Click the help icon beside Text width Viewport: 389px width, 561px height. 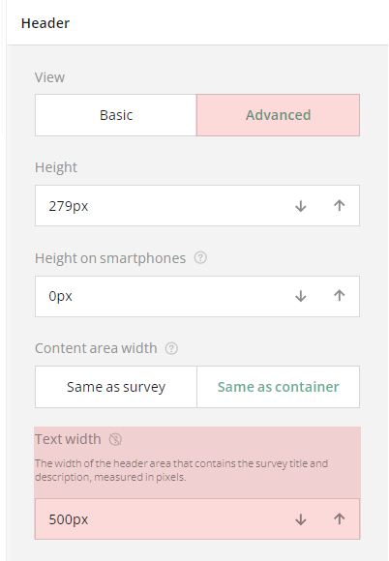click(x=115, y=439)
